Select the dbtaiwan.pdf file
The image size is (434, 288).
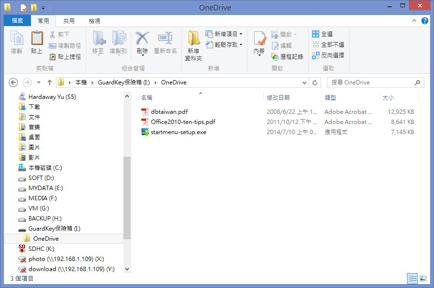[x=169, y=111]
